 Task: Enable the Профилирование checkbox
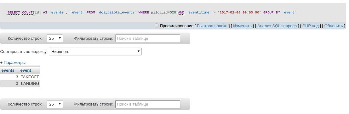[157, 26]
